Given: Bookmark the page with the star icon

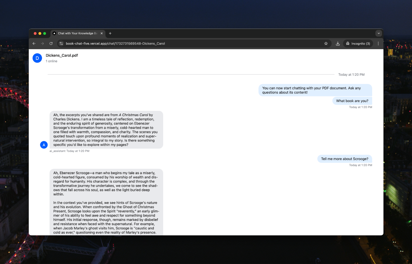Looking at the screenshot, I should (326, 43).
